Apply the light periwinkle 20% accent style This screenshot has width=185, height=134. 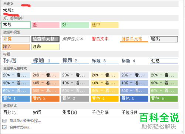click(x=134, y=75)
